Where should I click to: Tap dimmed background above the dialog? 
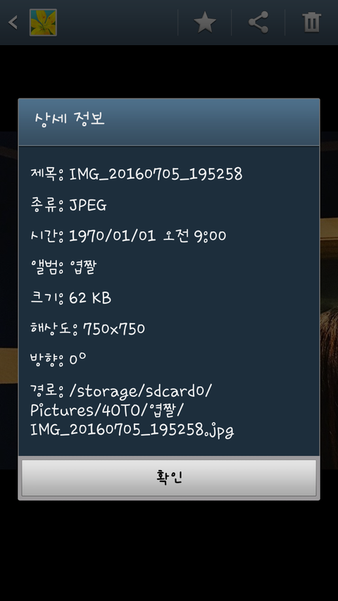169,71
